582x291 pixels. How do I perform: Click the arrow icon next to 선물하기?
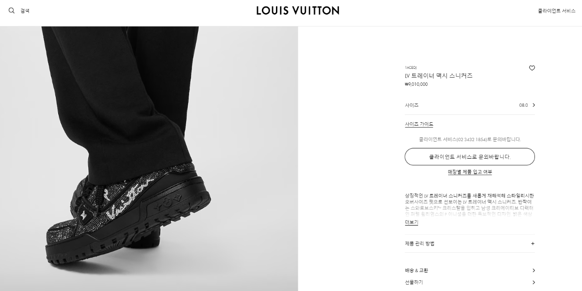pos(533,282)
